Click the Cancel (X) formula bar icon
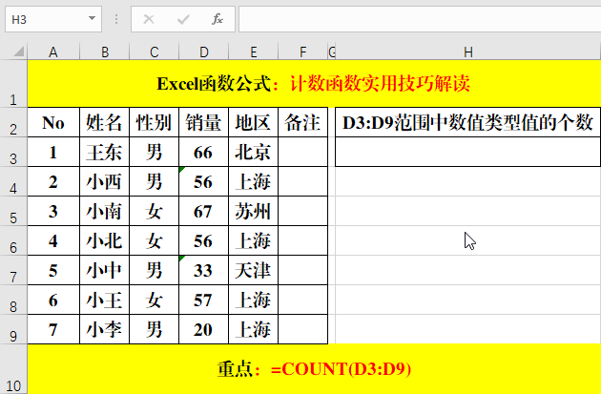 click(x=149, y=19)
